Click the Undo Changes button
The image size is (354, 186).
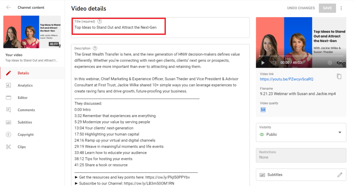[301, 8]
